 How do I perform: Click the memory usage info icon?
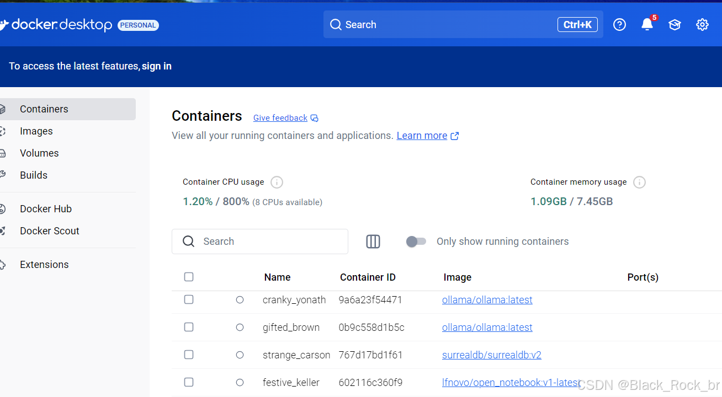[x=639, y=182]
